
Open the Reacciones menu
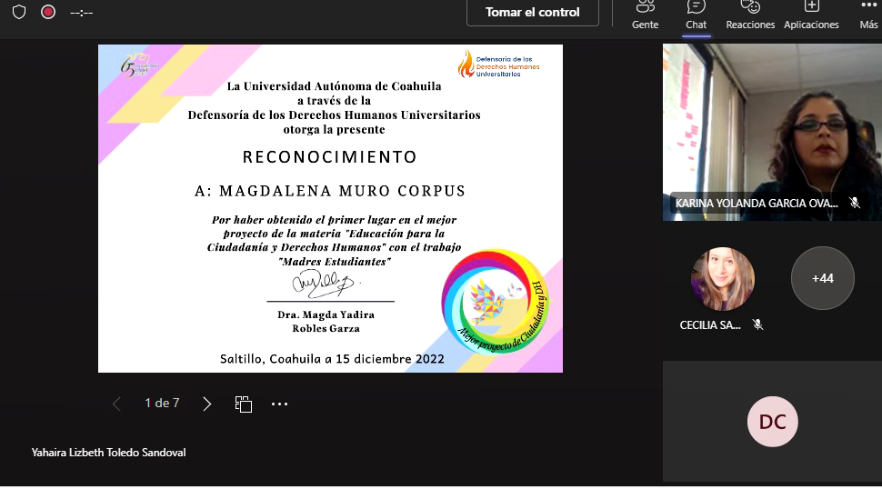(x=750, y=15)
